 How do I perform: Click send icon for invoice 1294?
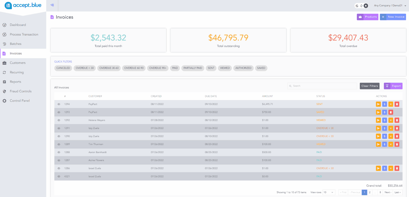click(378, 104)
